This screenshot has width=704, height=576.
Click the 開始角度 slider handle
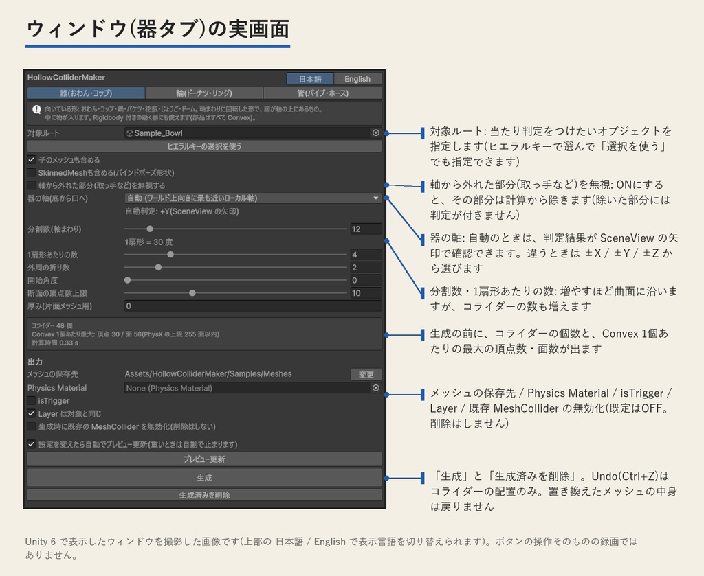point(127,280)
